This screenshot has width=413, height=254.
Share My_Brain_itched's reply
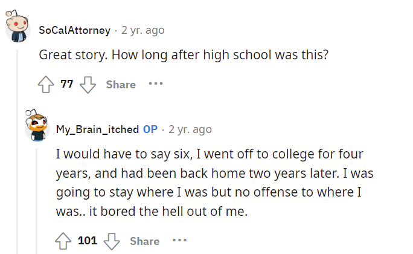coord(144,241)
